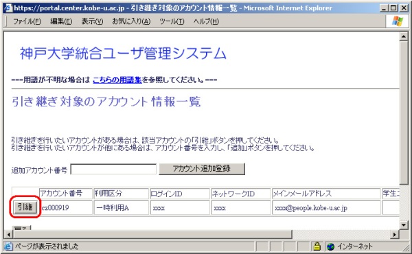This screenshot has height=254, width=412.
Task: Maximize the Internet Explorer window
Action: point(393,8)
